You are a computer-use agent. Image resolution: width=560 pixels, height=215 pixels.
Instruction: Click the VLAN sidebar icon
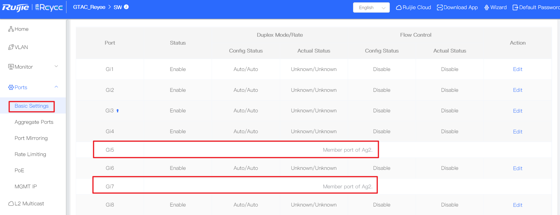click(11, 47)
